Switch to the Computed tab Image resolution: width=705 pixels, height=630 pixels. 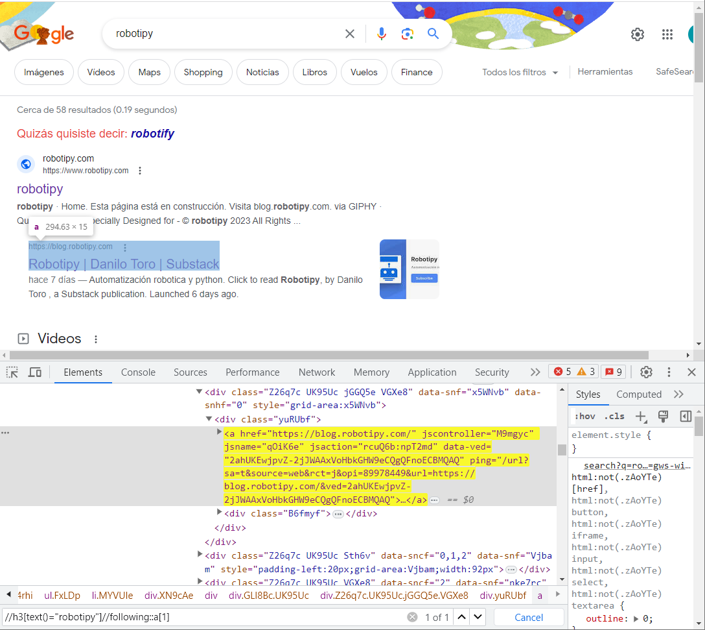pyautogui.click(x=639, y=393)
